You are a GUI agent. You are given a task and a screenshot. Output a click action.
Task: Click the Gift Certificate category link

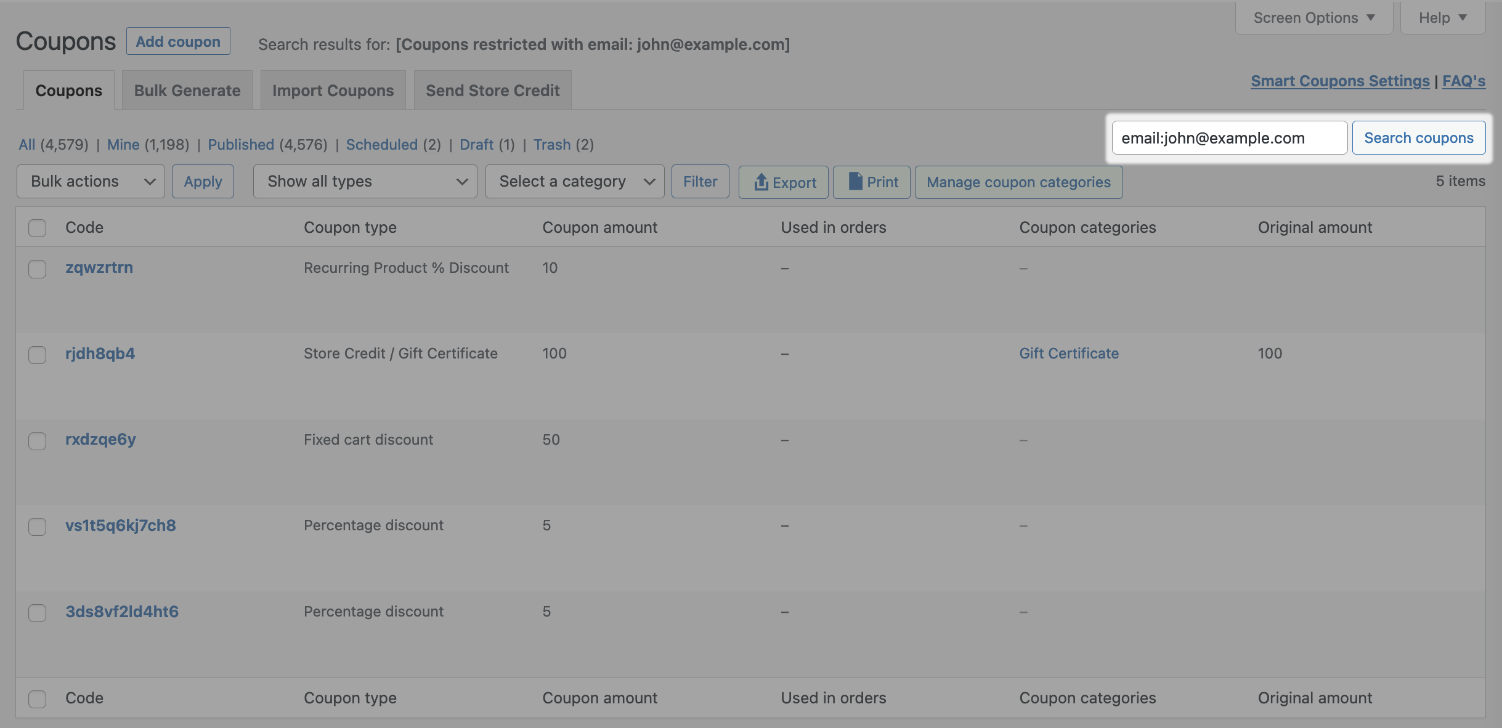pos(1069,354)
